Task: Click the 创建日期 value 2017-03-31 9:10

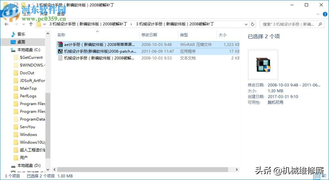Action: tap(283, 97)
